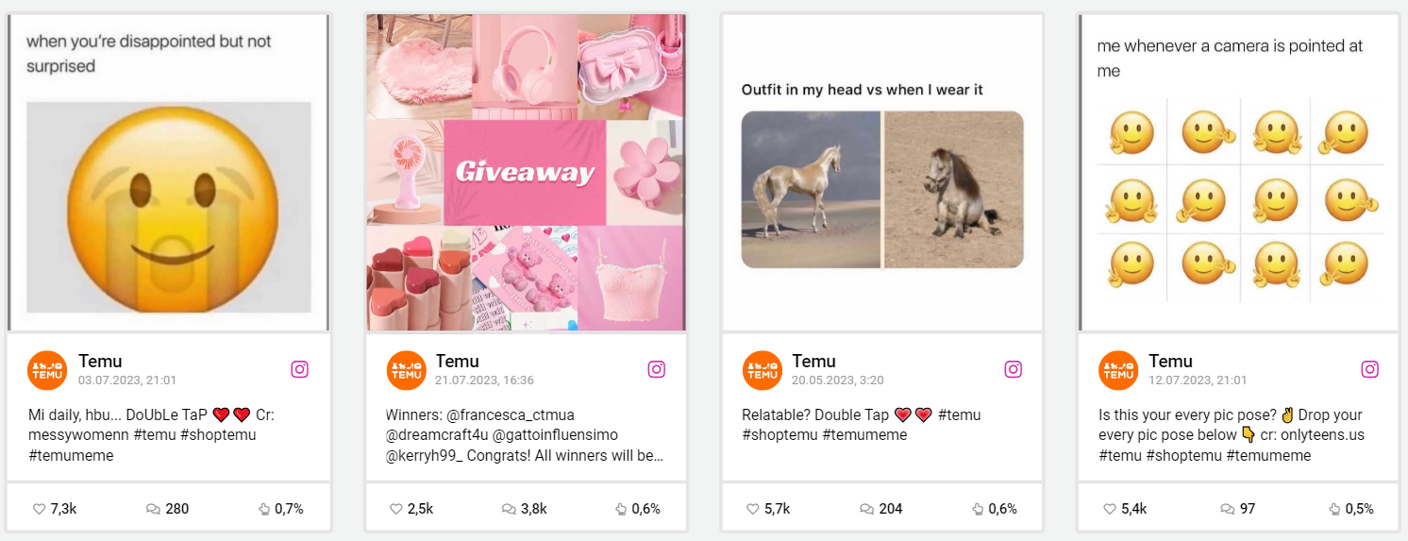
Task: Click the comments icon showing 3,8k
Action: pyautogui.click(x=509, y=509)
